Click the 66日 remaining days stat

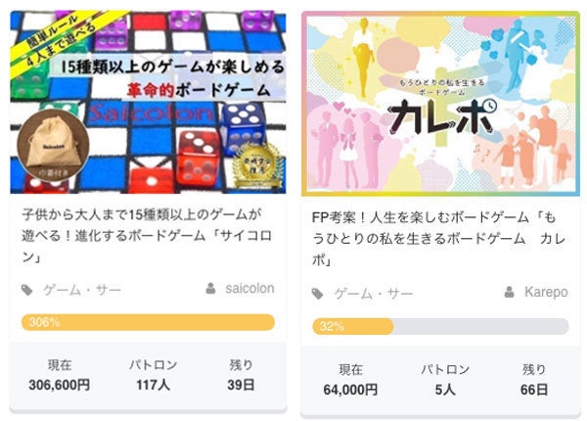[x=534, y=390]
